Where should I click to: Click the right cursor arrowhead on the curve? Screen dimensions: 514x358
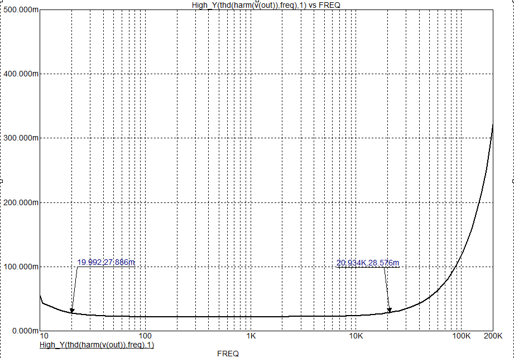390,310
